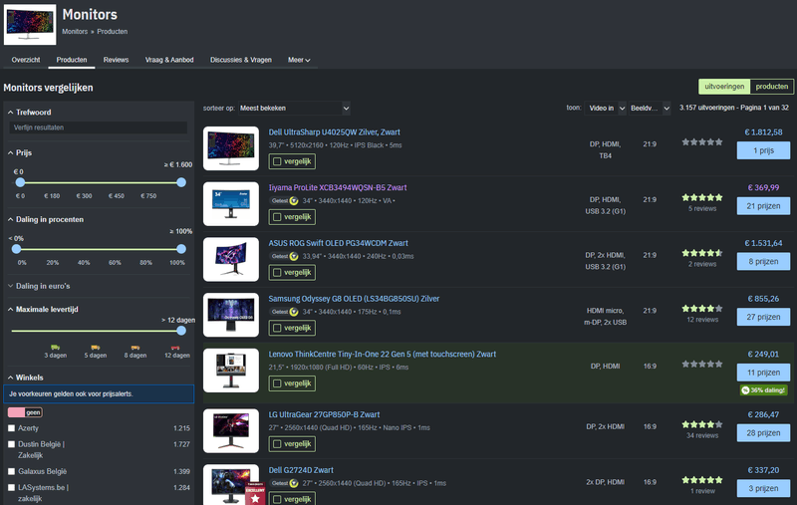The image size is (797, 505).
Task: Click '1 prijs' button for Dell UltraSharp
Action: [763, 150]
